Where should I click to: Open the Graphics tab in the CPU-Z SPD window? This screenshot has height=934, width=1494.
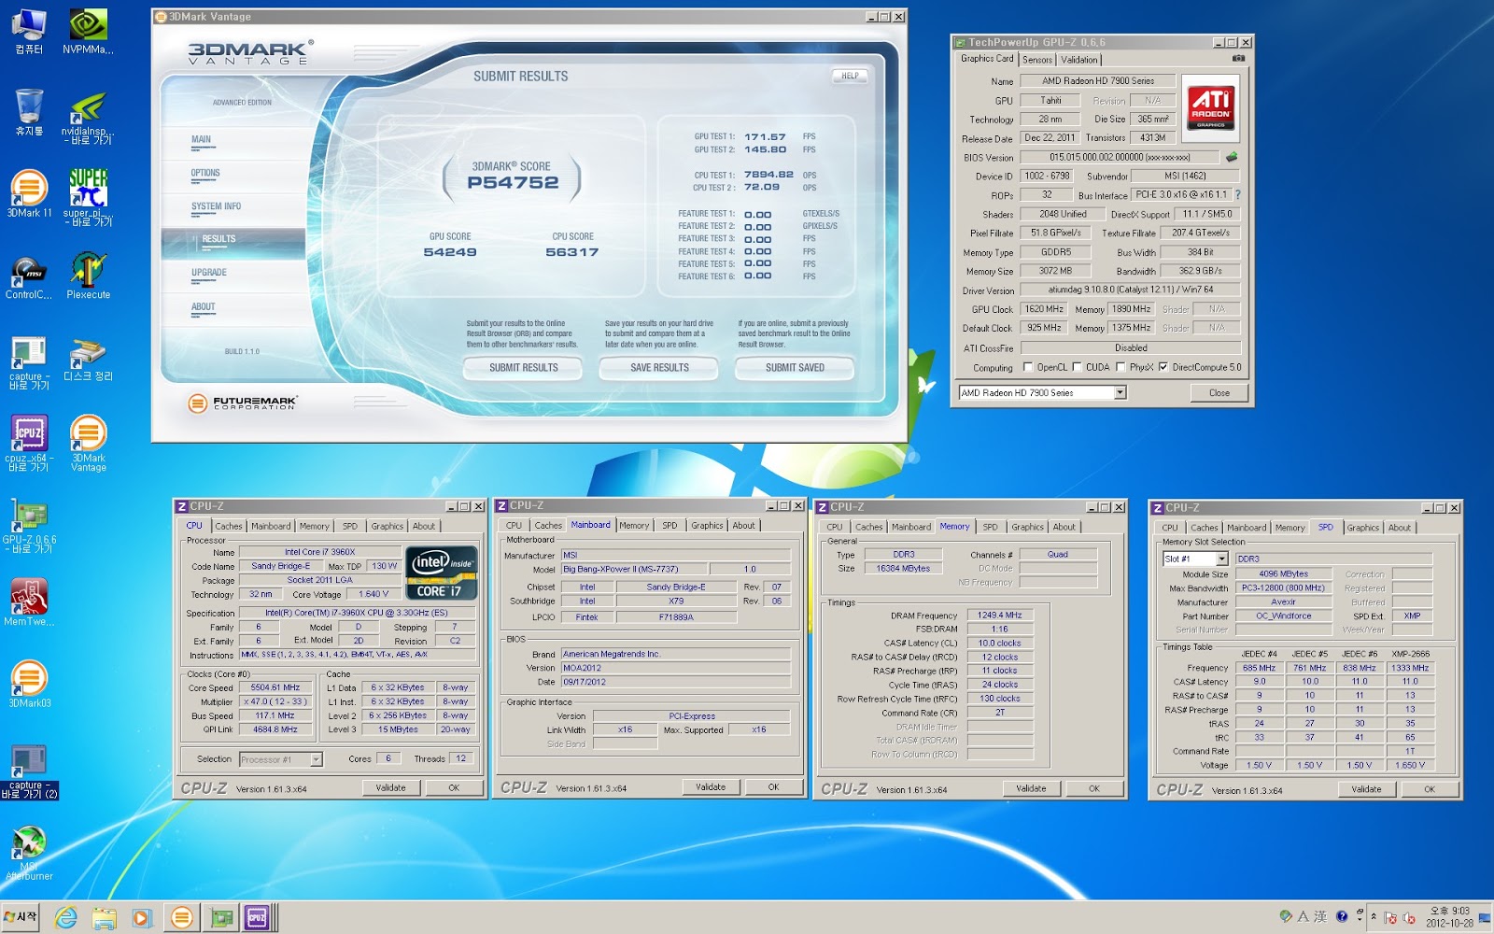(x=1362, y=528)
